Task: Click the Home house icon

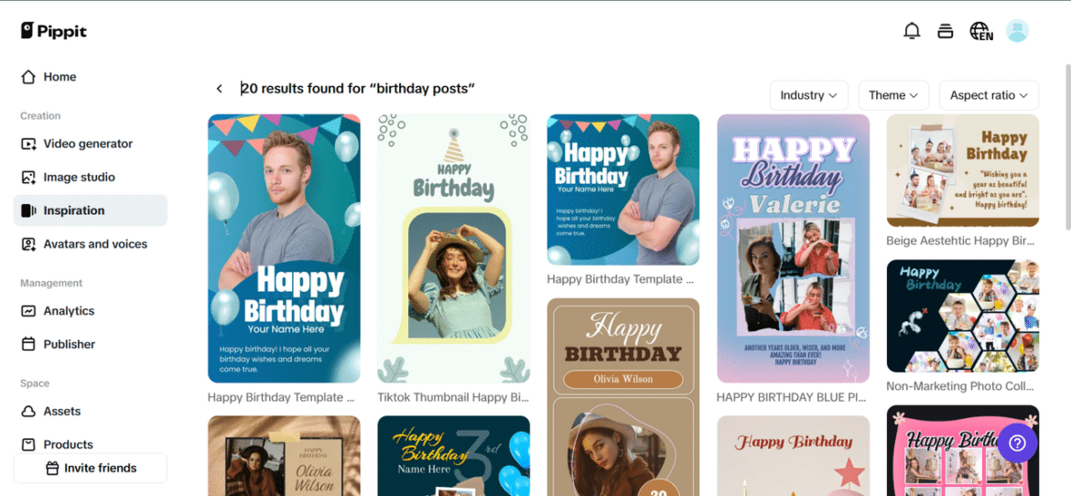Action: 28,77
